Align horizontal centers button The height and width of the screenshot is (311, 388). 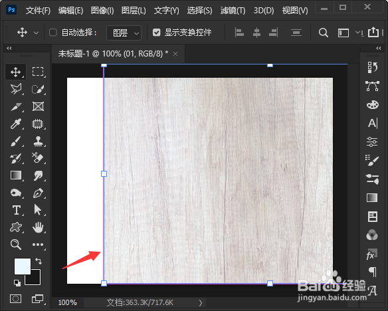[256, 33]
